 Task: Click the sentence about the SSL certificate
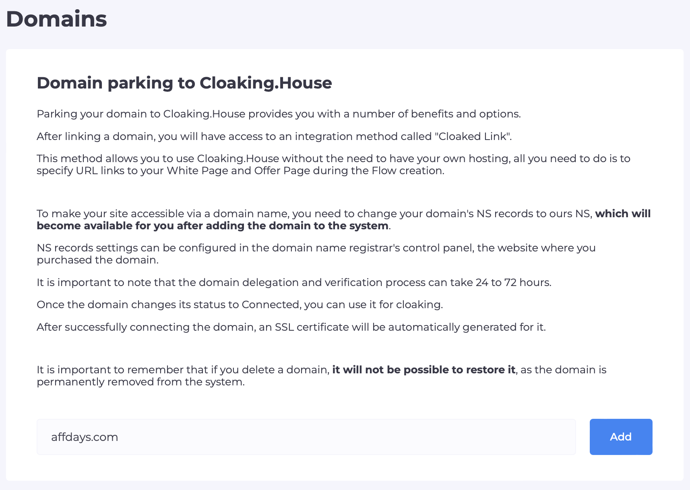pyautogui.click(x=291, y=327)
